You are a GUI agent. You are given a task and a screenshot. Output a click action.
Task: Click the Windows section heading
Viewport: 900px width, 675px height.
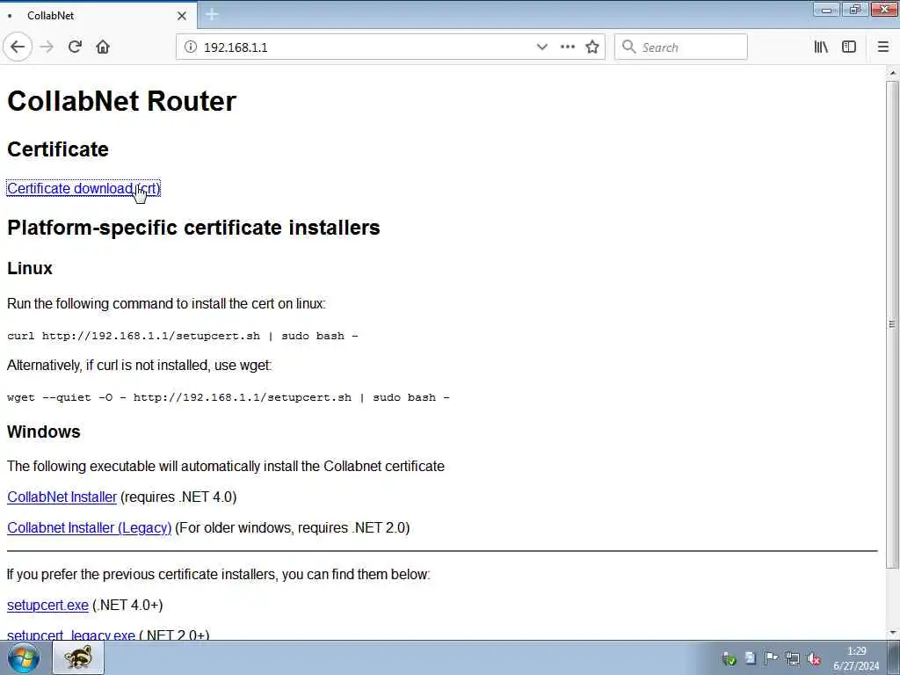44,432
